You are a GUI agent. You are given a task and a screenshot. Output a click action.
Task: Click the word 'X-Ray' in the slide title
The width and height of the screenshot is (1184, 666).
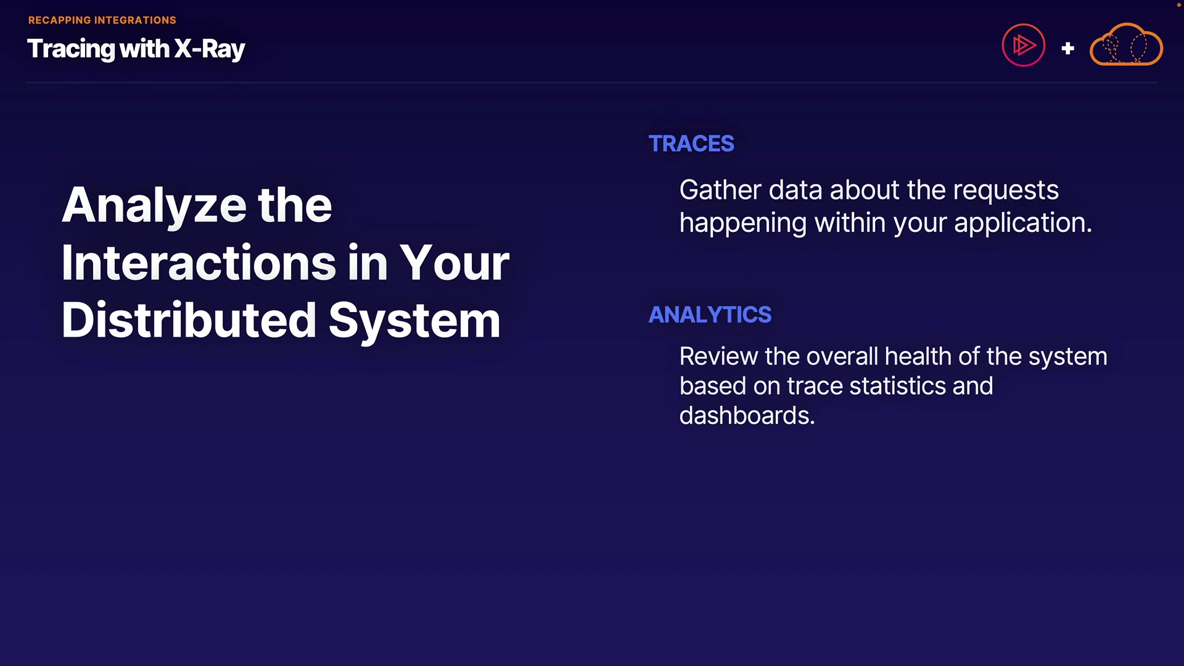pos(210,49)
